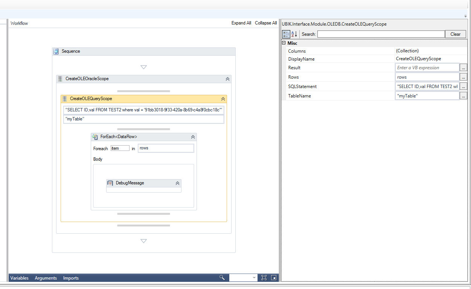Click the DebugMessage activity icon
The width and height of the screenshot is (471, 289).
110,183
